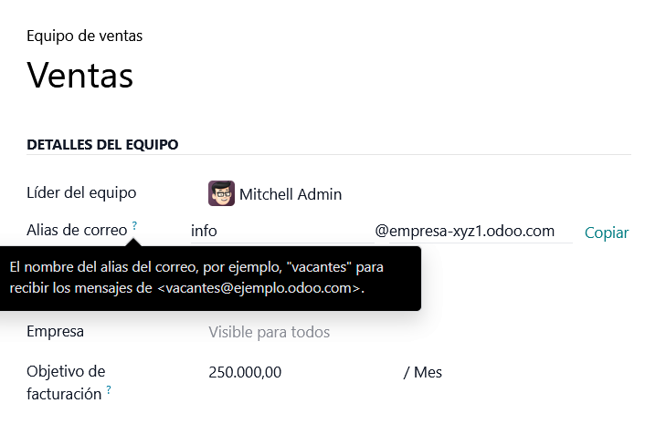Click the separator line under DETALLES DEL EQUIPO
This screenshot has height=424, width=645.
(329, 155)
